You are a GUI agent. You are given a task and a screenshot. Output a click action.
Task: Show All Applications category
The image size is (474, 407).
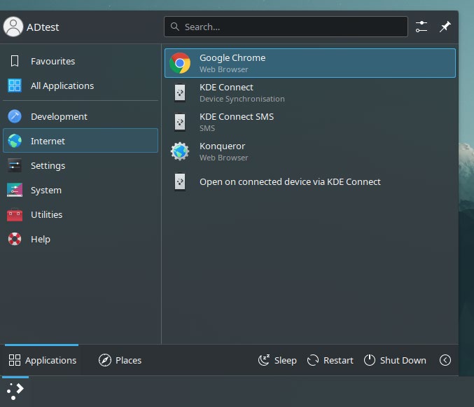(81, 85)
